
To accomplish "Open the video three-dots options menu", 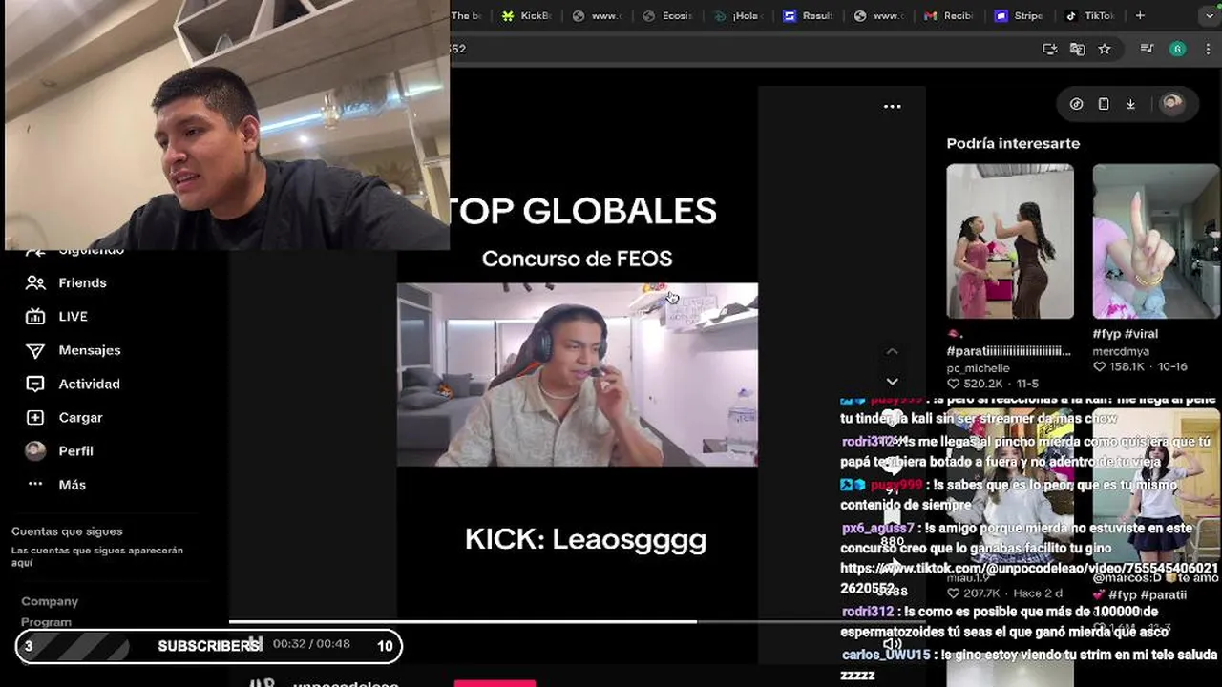I will point(893,107).
